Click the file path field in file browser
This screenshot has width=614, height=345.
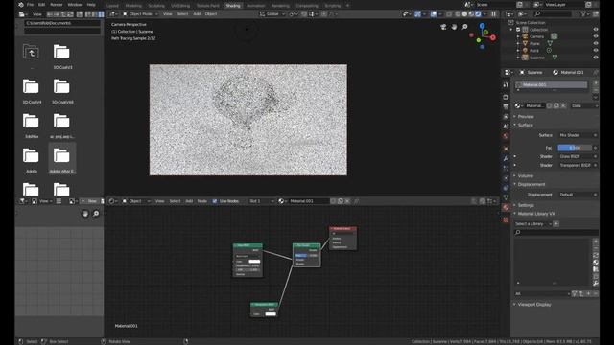click(x=61, y=23)
